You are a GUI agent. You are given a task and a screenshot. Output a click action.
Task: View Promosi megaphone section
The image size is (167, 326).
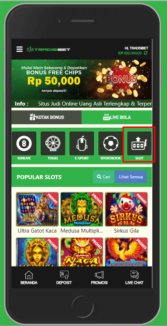(99, 277)
